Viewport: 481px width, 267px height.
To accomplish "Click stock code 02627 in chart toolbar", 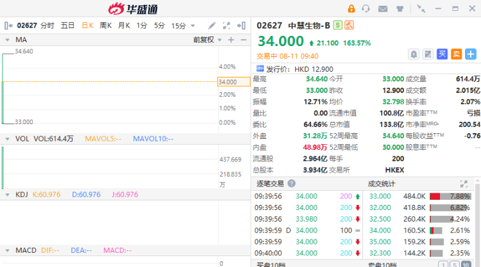I will point(27,26).
